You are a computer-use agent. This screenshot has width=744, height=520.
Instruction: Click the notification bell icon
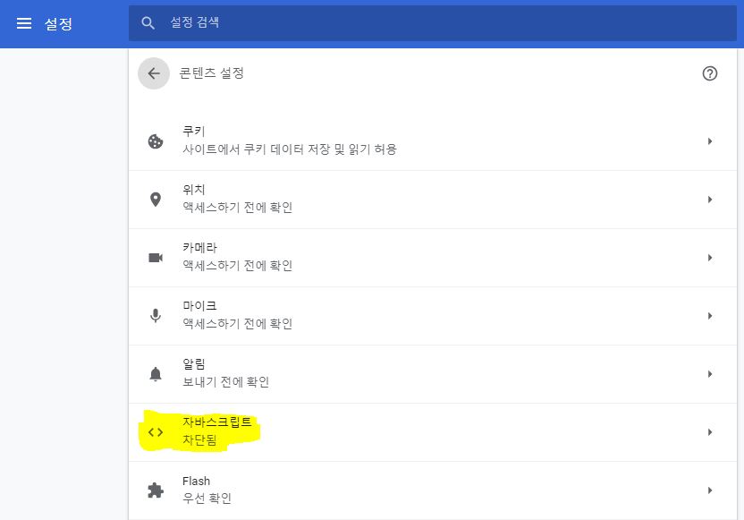(x=156, y=374)
